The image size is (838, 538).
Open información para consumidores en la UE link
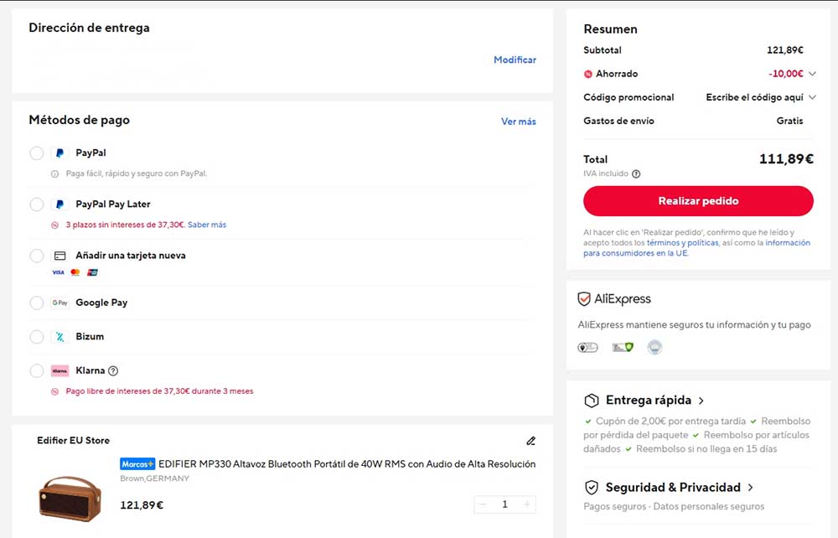click(x=697, y=248)
